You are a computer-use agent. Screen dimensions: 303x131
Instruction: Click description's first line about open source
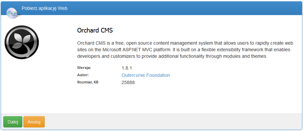tap(184, 43)
